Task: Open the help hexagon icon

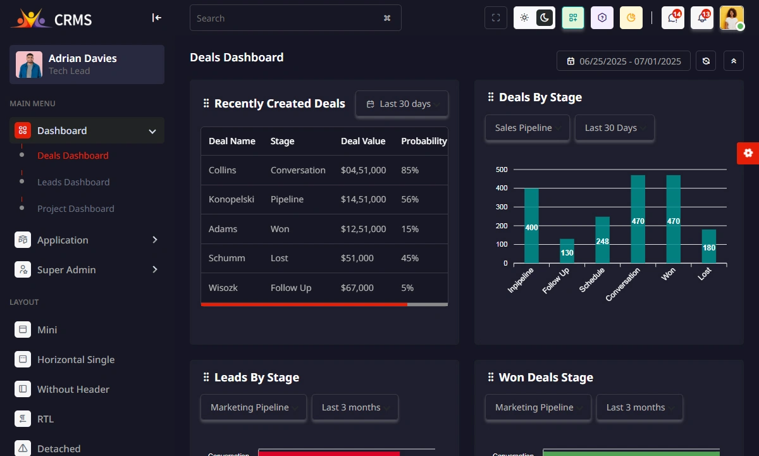Action: (602, 18)
